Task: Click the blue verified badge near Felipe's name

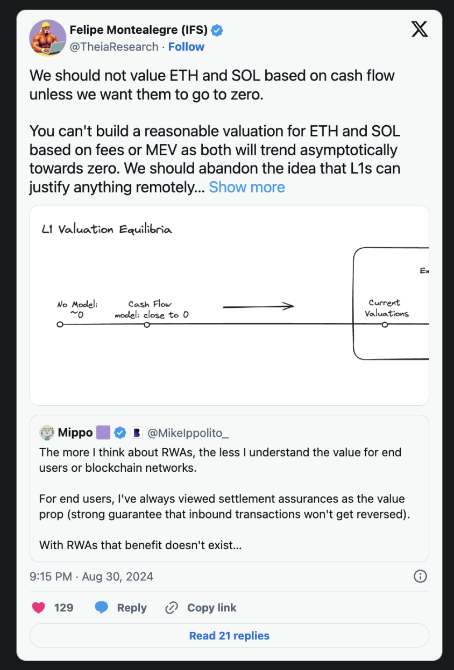Action: [x=217, y=30]
